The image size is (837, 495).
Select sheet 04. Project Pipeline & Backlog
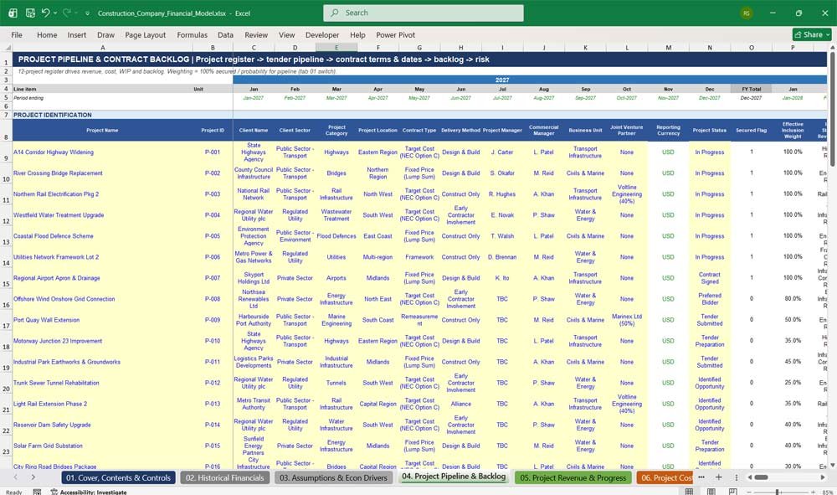(454, 477)
